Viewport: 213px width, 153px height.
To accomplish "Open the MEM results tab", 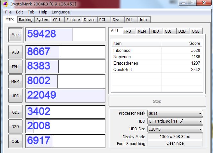I will pos(142,31).
